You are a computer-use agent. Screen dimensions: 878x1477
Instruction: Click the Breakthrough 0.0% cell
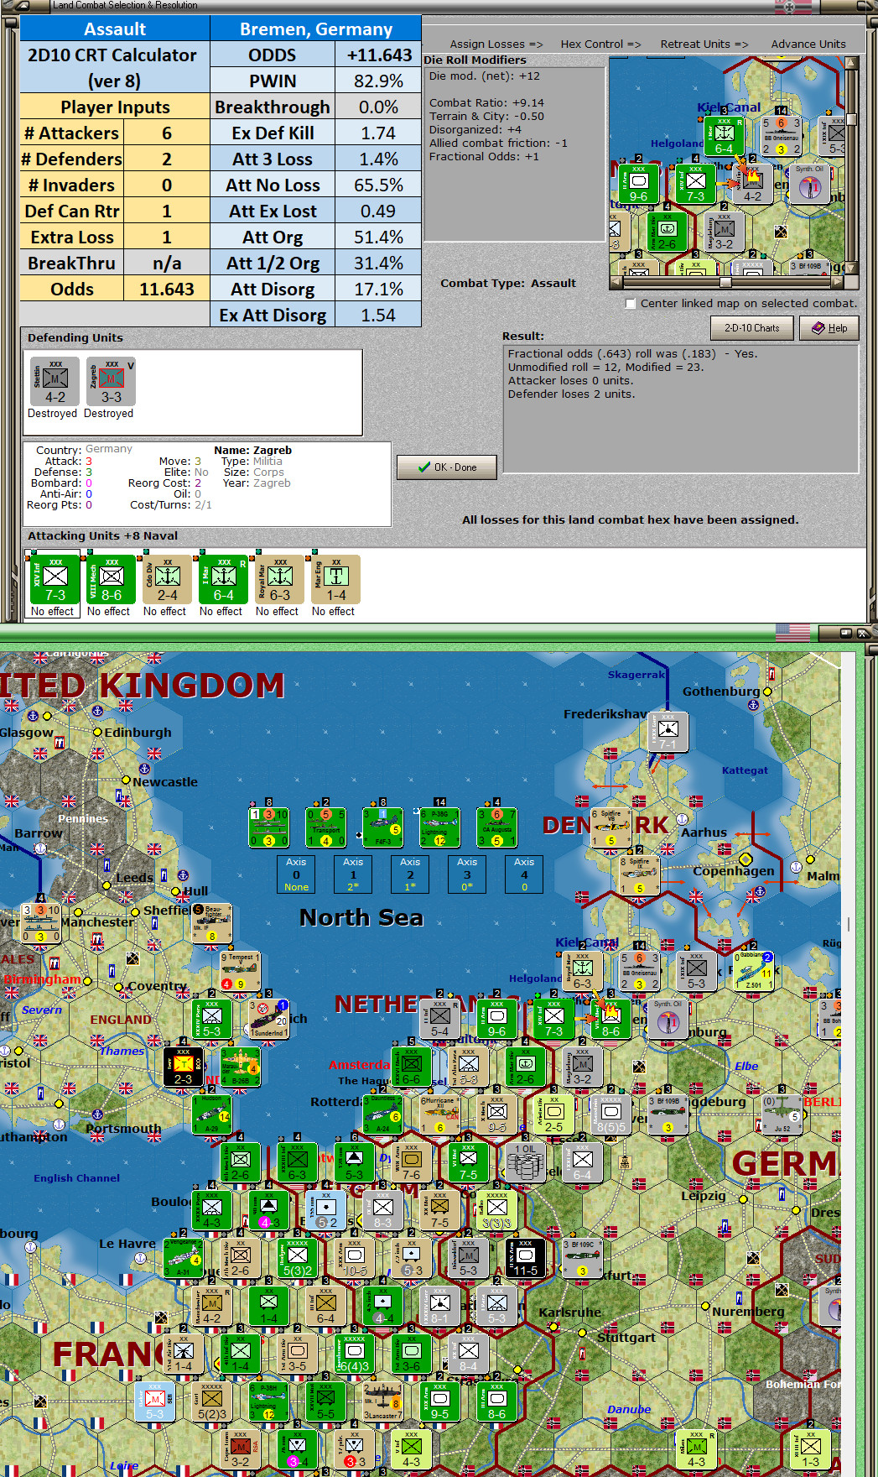tap(378, 107)
